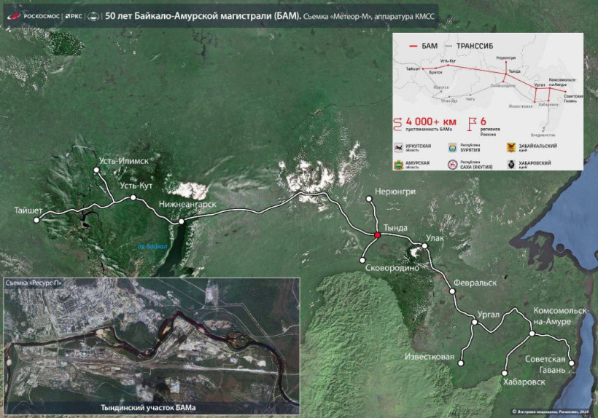Screen dimensions: 598x418
Task: Click the Нижнеангарск map label
Action: click(x=188, y=205)
